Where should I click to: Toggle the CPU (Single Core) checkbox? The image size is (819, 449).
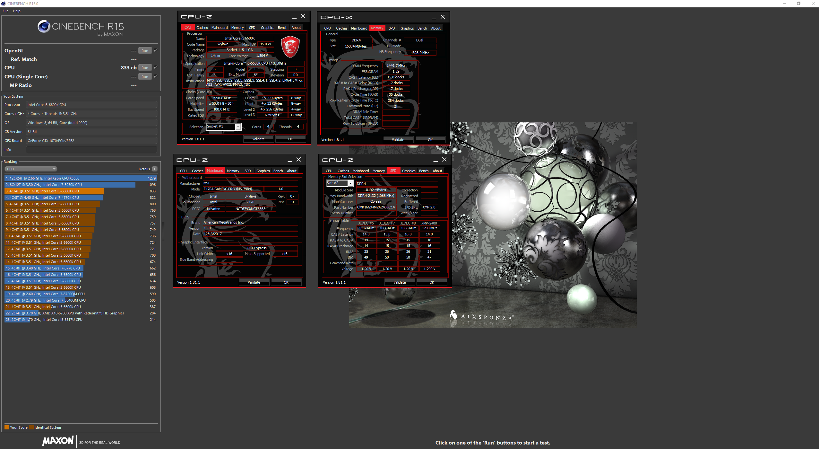click(156, 76)
